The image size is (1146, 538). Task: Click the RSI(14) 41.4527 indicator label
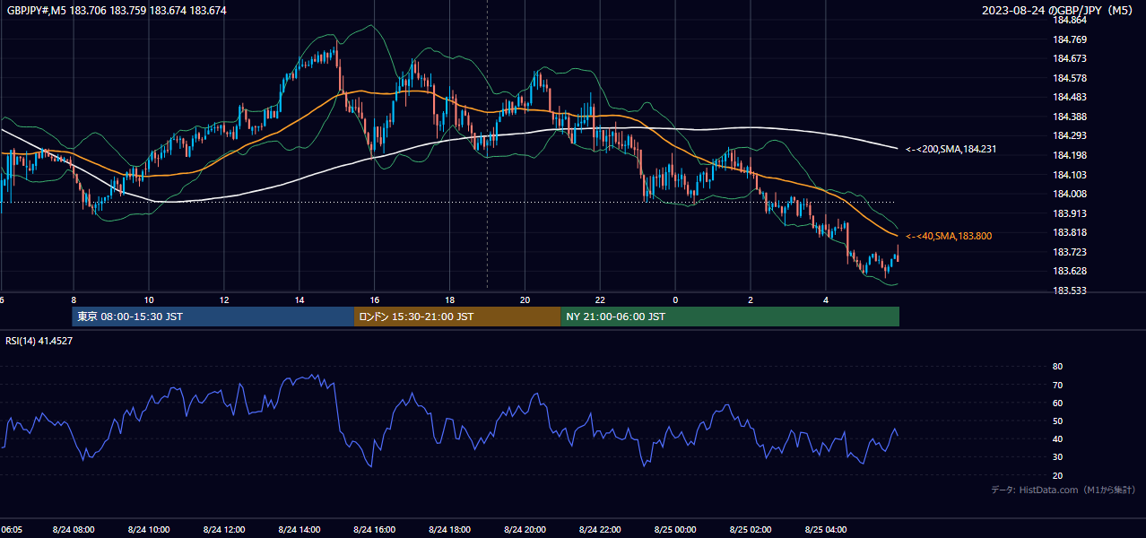point(39,341)
